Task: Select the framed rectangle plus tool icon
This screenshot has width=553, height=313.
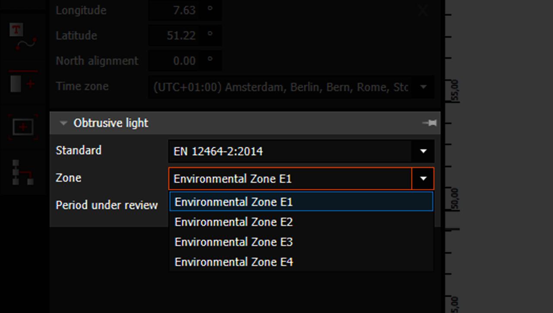Action: (x=23, y=128)
